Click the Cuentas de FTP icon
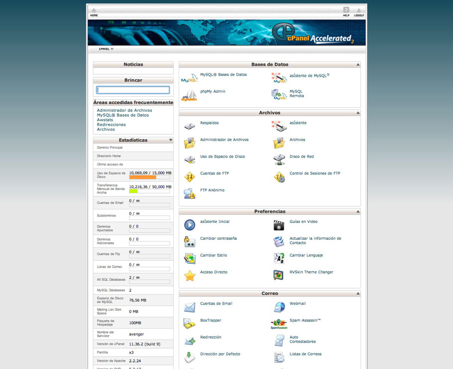Viewport: 453px width, 369px height. tap(189, 177)
